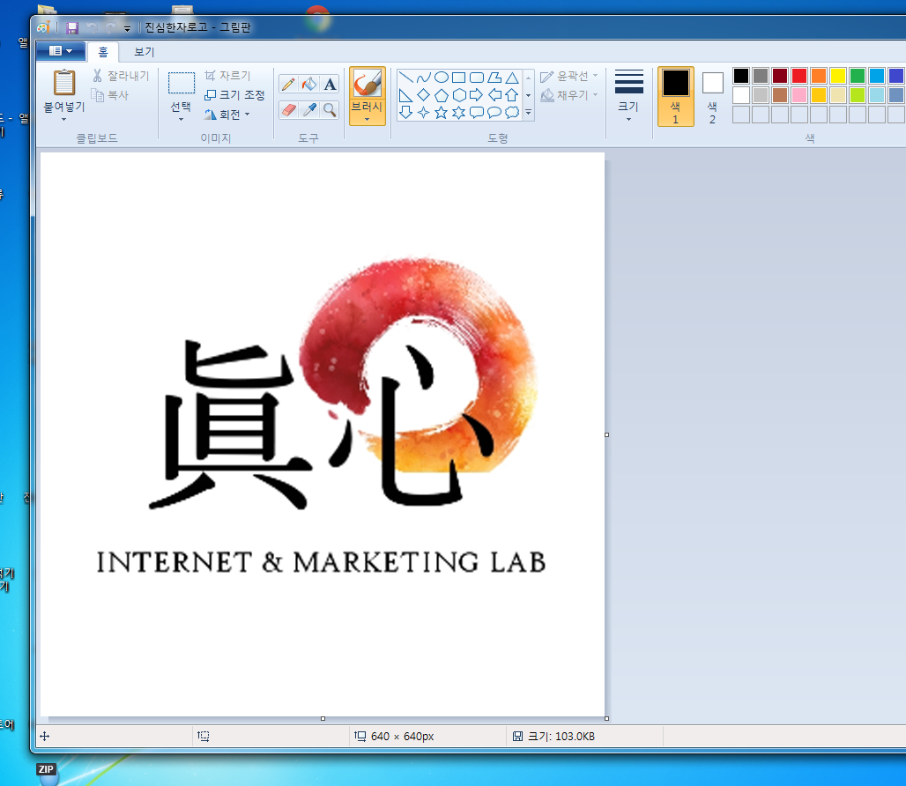Choose the Right triangle shape
The width and height of the screenshot is (906, 786).
406,95
